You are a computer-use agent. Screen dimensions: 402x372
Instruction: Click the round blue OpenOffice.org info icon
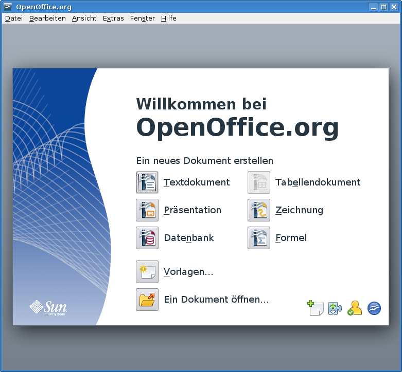point(374,308)
